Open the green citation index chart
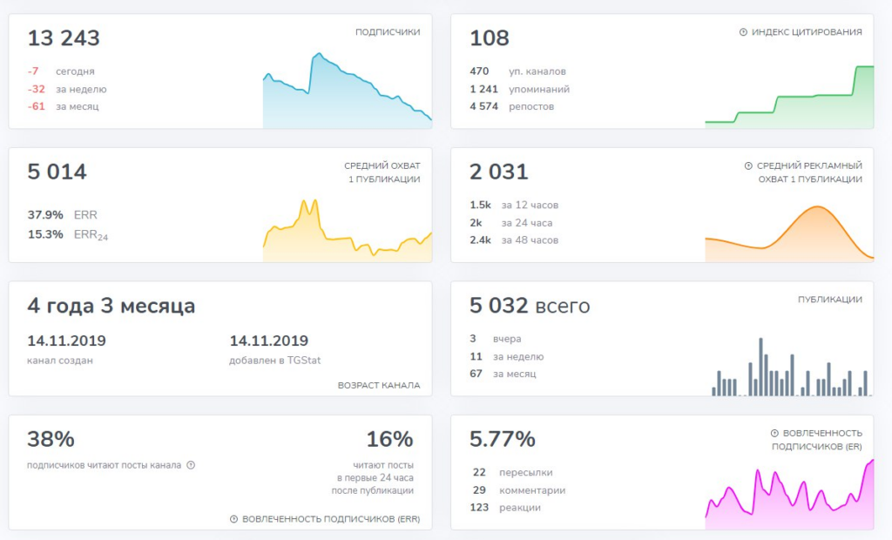The width and height of the screenshot is (892, 540). pos(789,97)
